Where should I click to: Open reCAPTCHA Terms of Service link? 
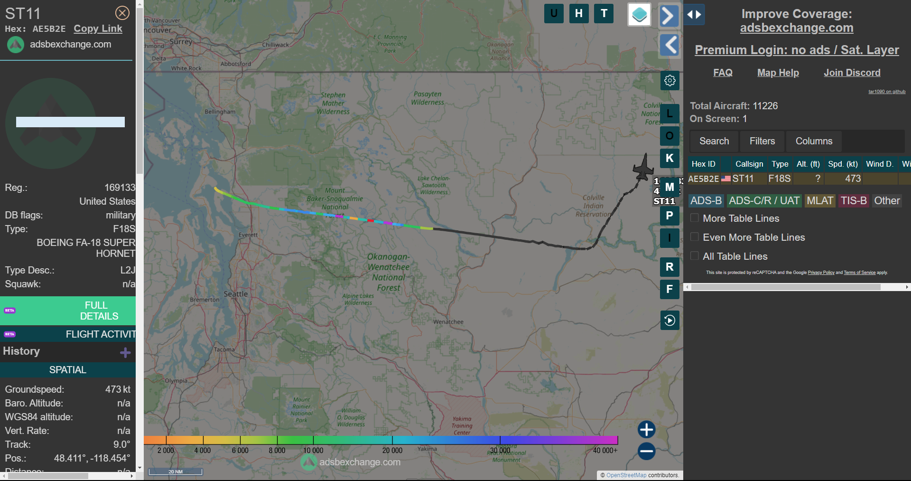[x=859, y=273]
